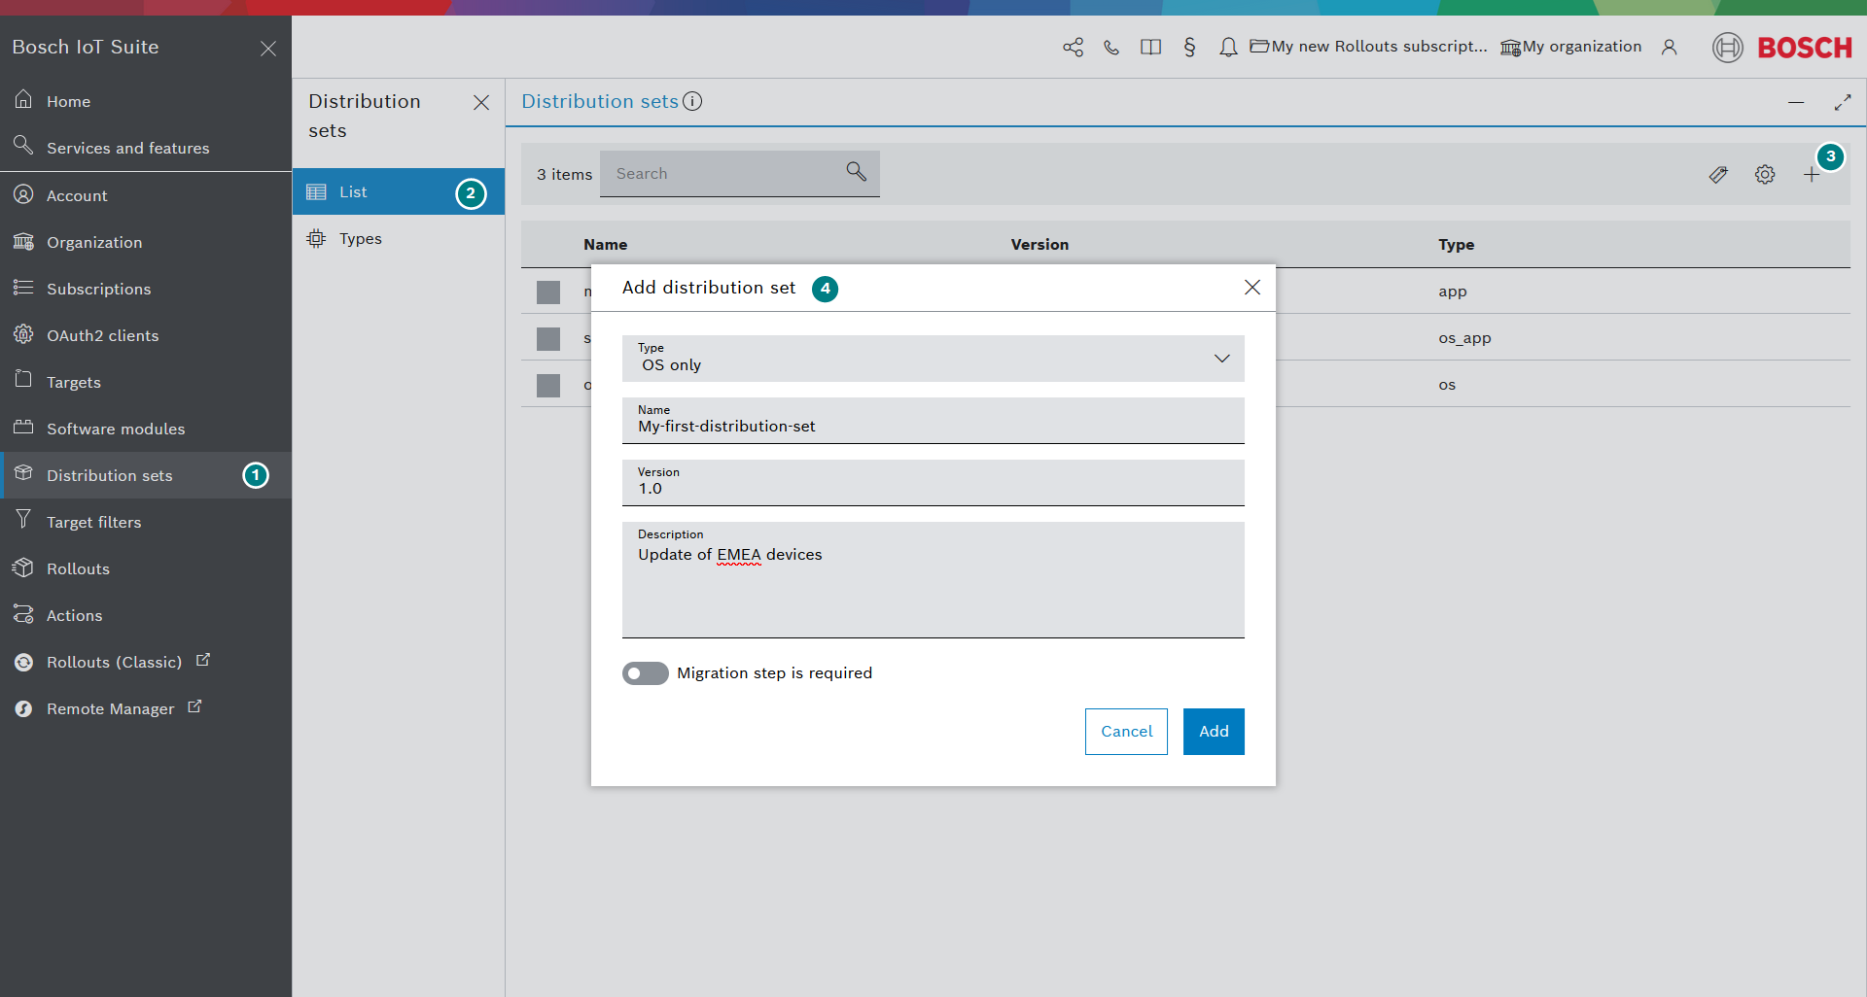Screen dimensions: 1867x997
Task: Click the plus icon to add set
Action: (x=1811, y=175)
